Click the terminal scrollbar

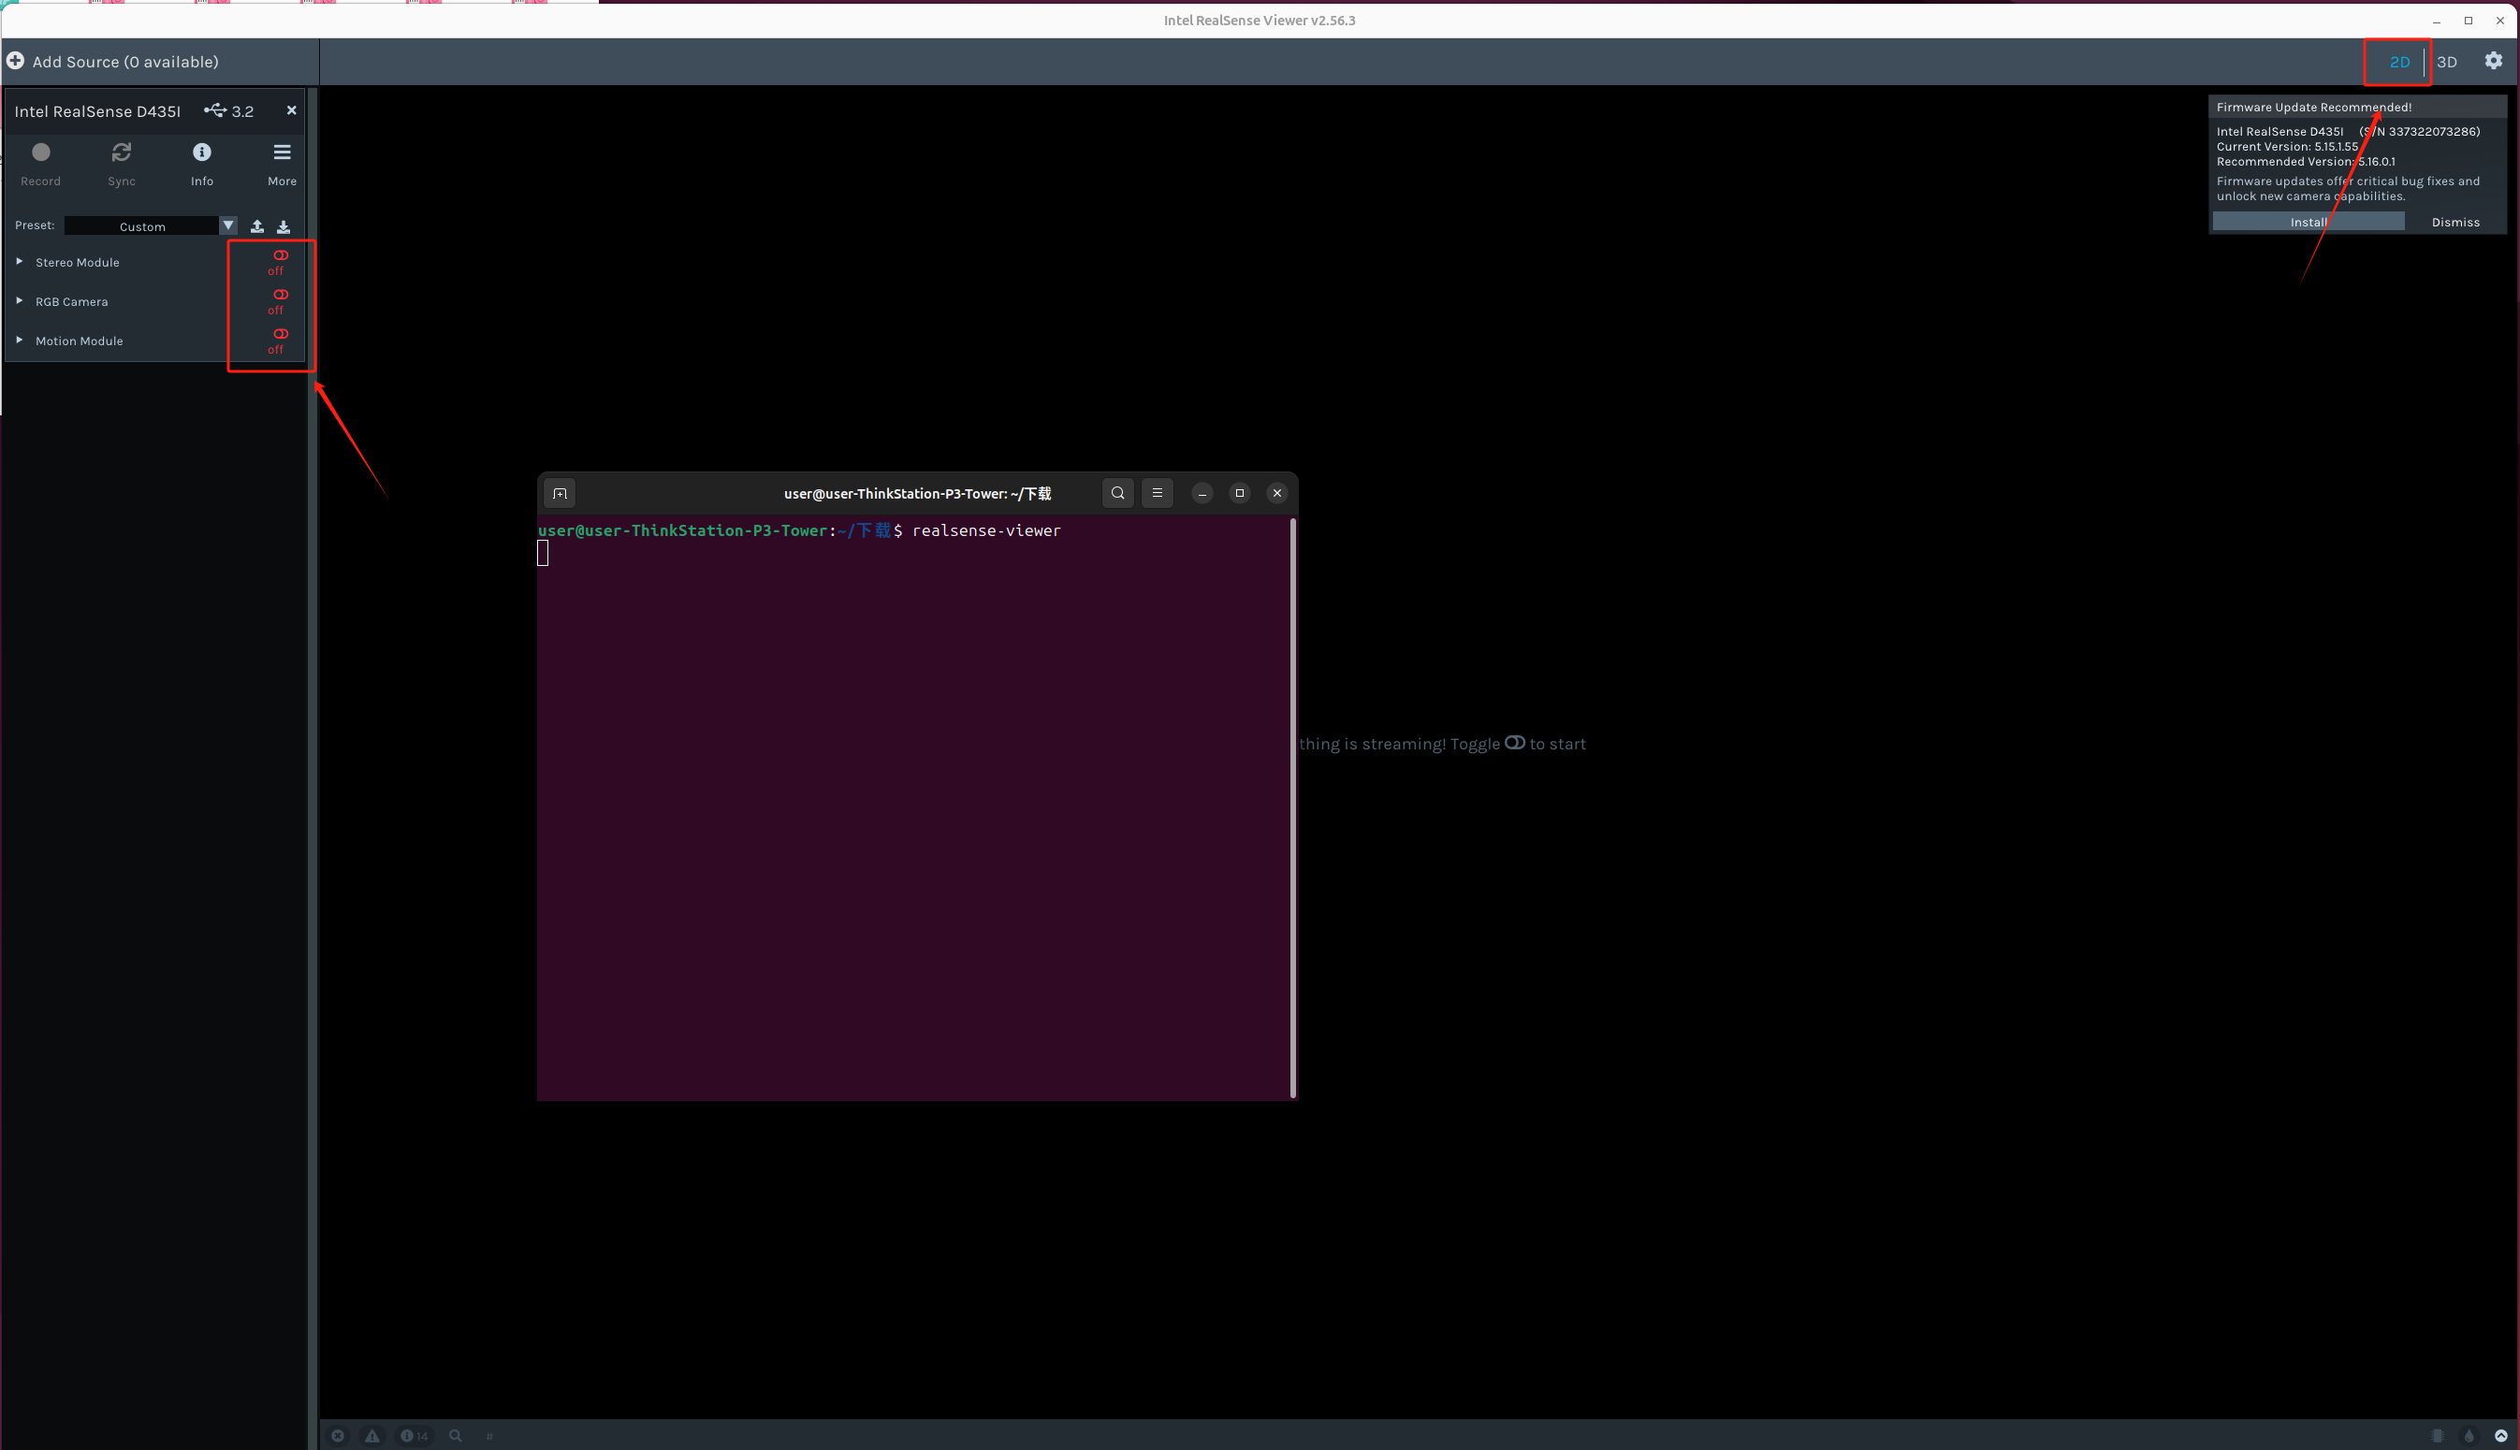tap(1293, 806)
